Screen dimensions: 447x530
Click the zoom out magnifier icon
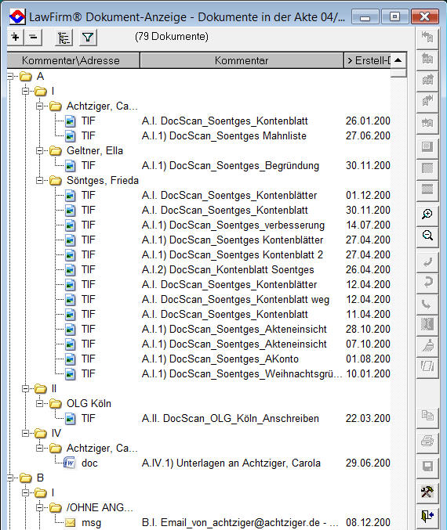427,236
